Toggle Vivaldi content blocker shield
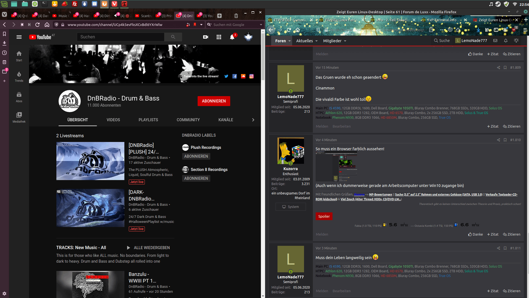The width and height of the screenshot is (529, 298). pos(56,25)
